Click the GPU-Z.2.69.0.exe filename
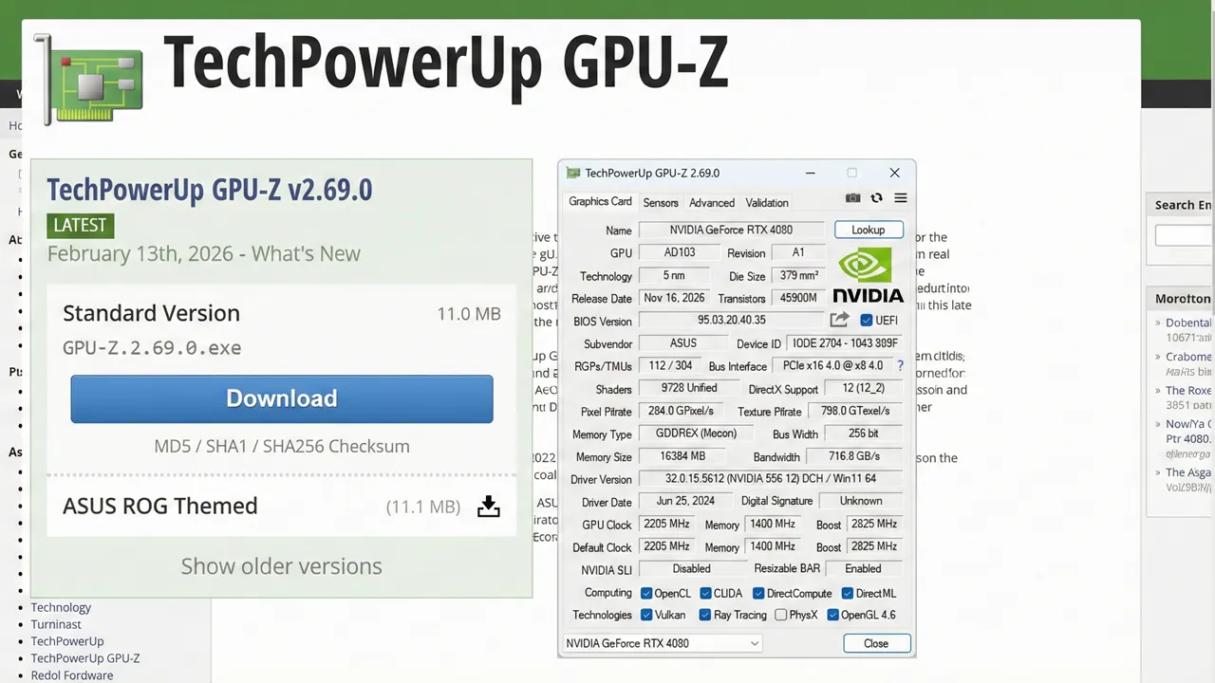This screenshot has height=683, width=1215. click(x=152, y=347)
